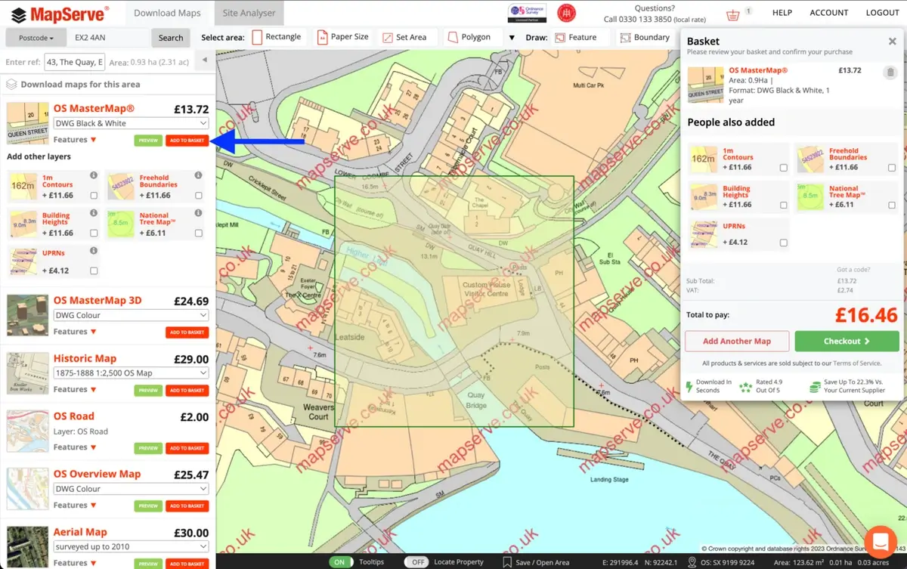Edit the postcode search field

tap(109, 38)
